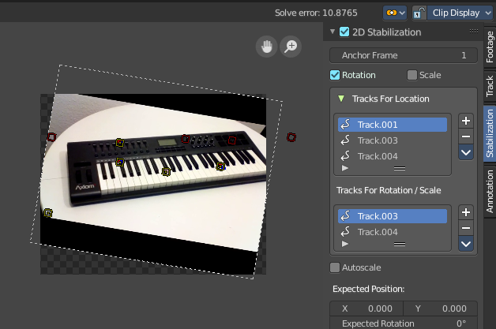This screenshot has height=329, width=496.
Task: Remove a track from rotation stabilization
Action: tap(466, 228)
